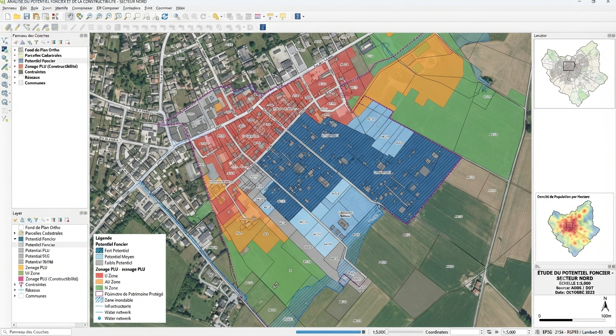Image resolution: width=616 pixels, height=336 pixels.
Task: Open the Print menu
Action: click(148, 8)
